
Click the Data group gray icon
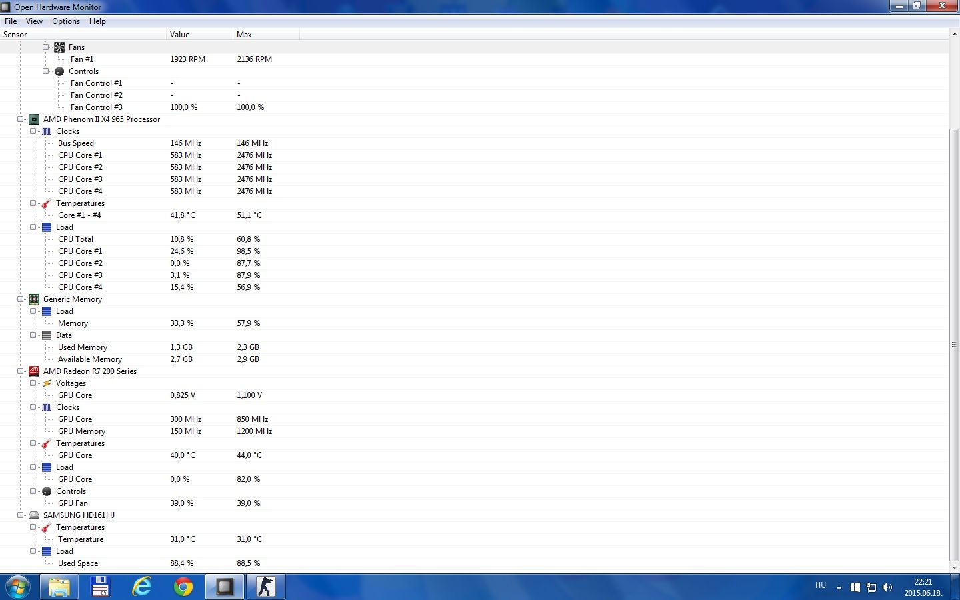(47, 335)
